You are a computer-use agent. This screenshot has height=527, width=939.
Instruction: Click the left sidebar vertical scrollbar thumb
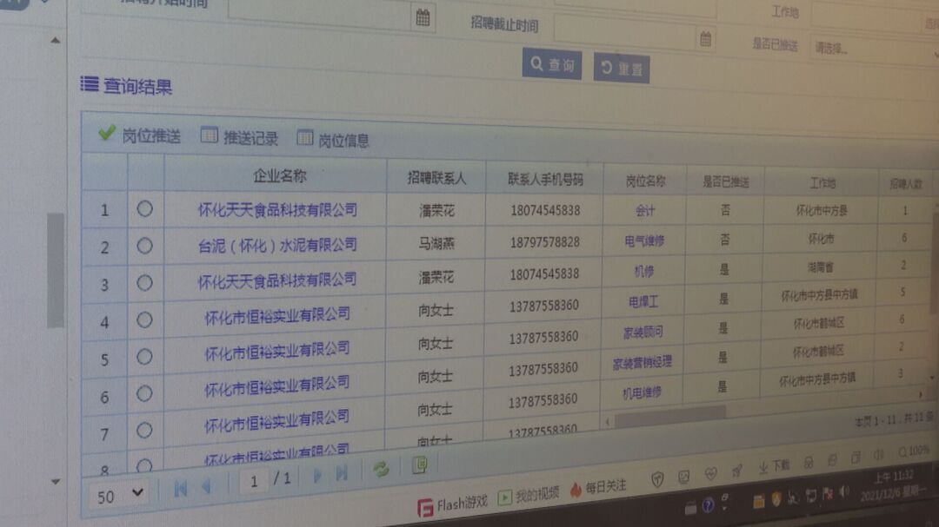click(55, 270)
